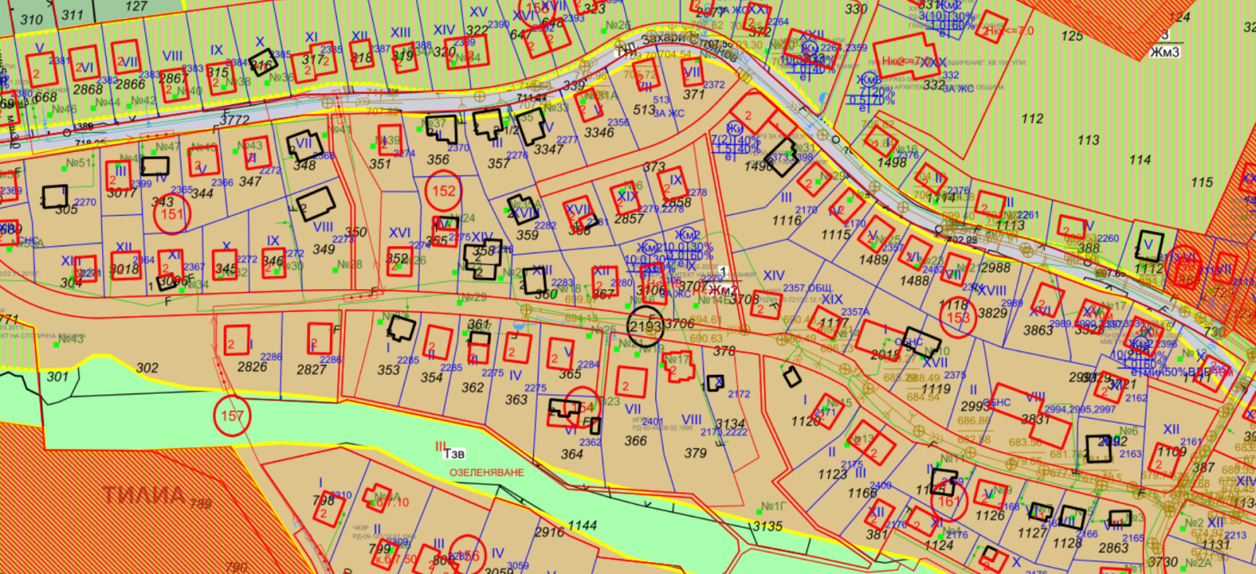Click the circled block number 161

(948, 501)
